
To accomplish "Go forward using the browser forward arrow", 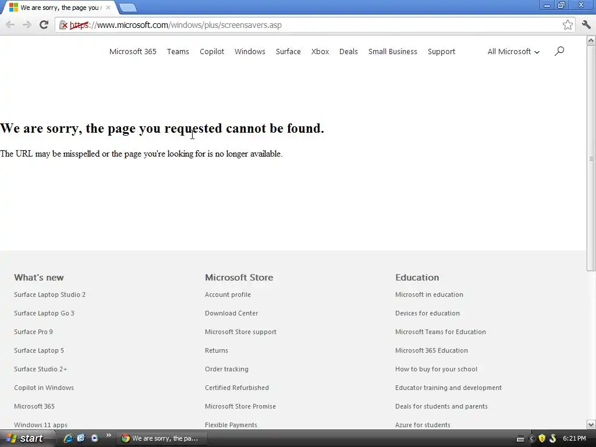I will coord(27,25).
